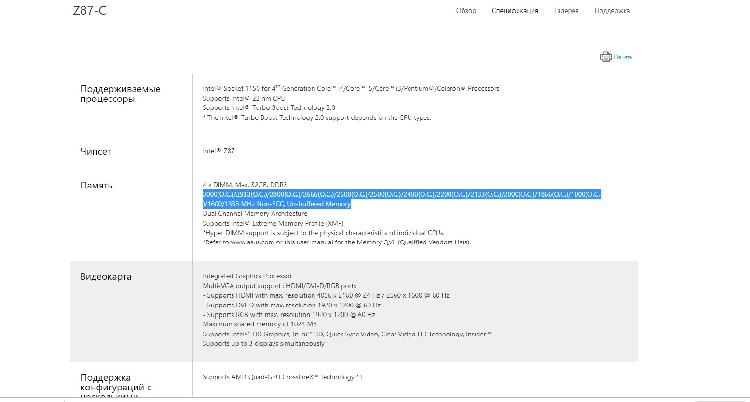This screenshot has height=402, width=750.
Task: Click the Multi-VGA output support line
Action: [x=280, y=286]
